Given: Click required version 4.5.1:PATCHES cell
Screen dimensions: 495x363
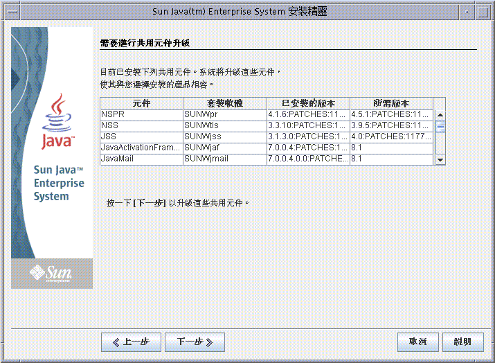Looking at the screenshot, I should 391,114.
